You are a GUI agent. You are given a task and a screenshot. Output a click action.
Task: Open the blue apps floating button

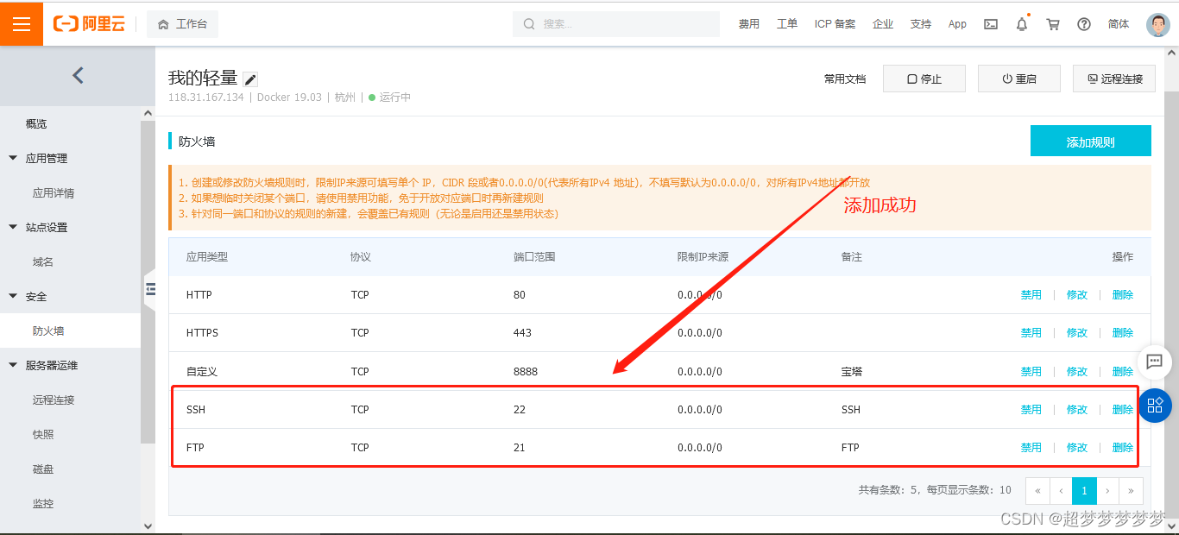(1155, 406)
